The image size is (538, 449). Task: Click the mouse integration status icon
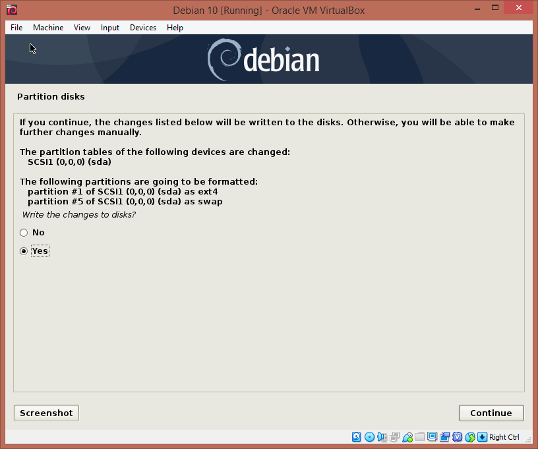pyautogui.click(x=470, y=437)
